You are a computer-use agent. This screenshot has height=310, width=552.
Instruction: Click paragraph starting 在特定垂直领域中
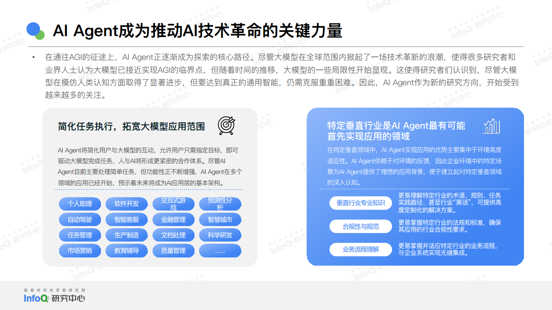pos(414,166)
